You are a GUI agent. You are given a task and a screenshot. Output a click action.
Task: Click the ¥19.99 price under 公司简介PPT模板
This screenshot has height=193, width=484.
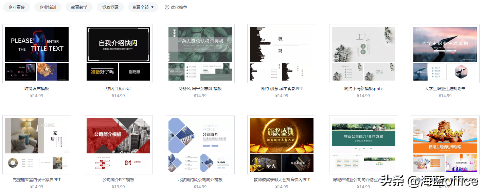118,187
